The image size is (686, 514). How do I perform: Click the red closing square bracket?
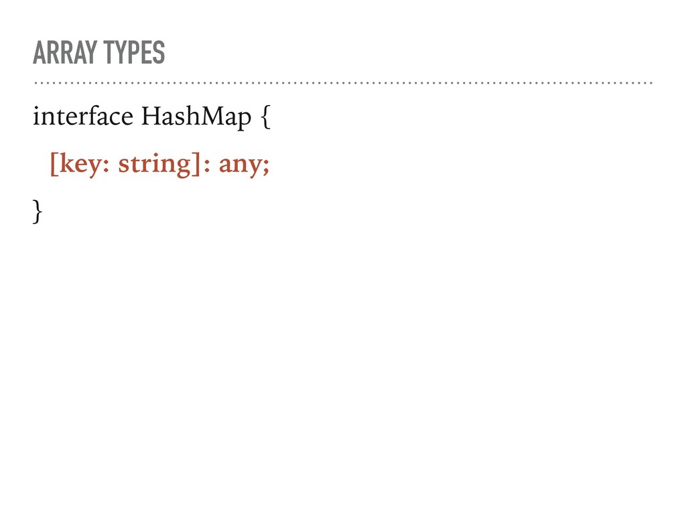(x=195, y=165)
